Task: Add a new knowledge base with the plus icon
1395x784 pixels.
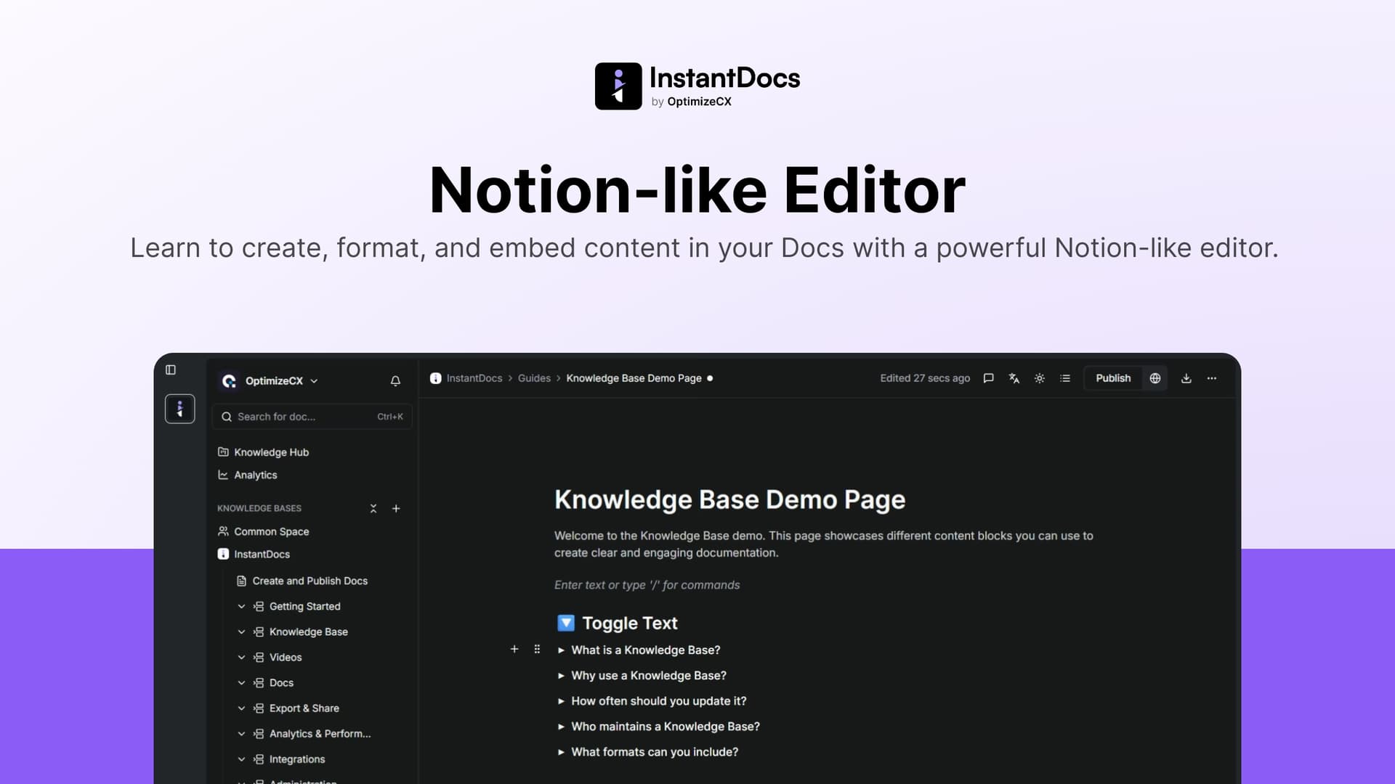Action: [x=396, y=508]
